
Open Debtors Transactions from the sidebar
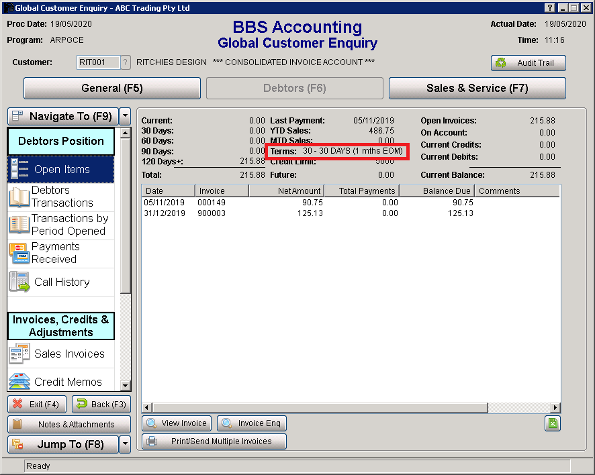point(61,197)
